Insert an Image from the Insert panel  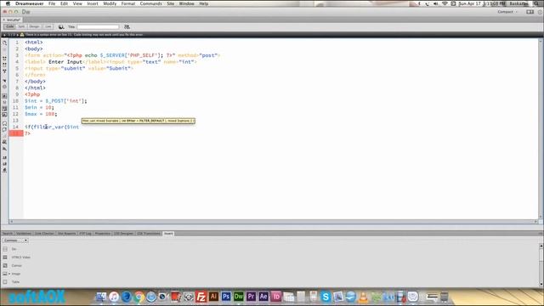16,274
